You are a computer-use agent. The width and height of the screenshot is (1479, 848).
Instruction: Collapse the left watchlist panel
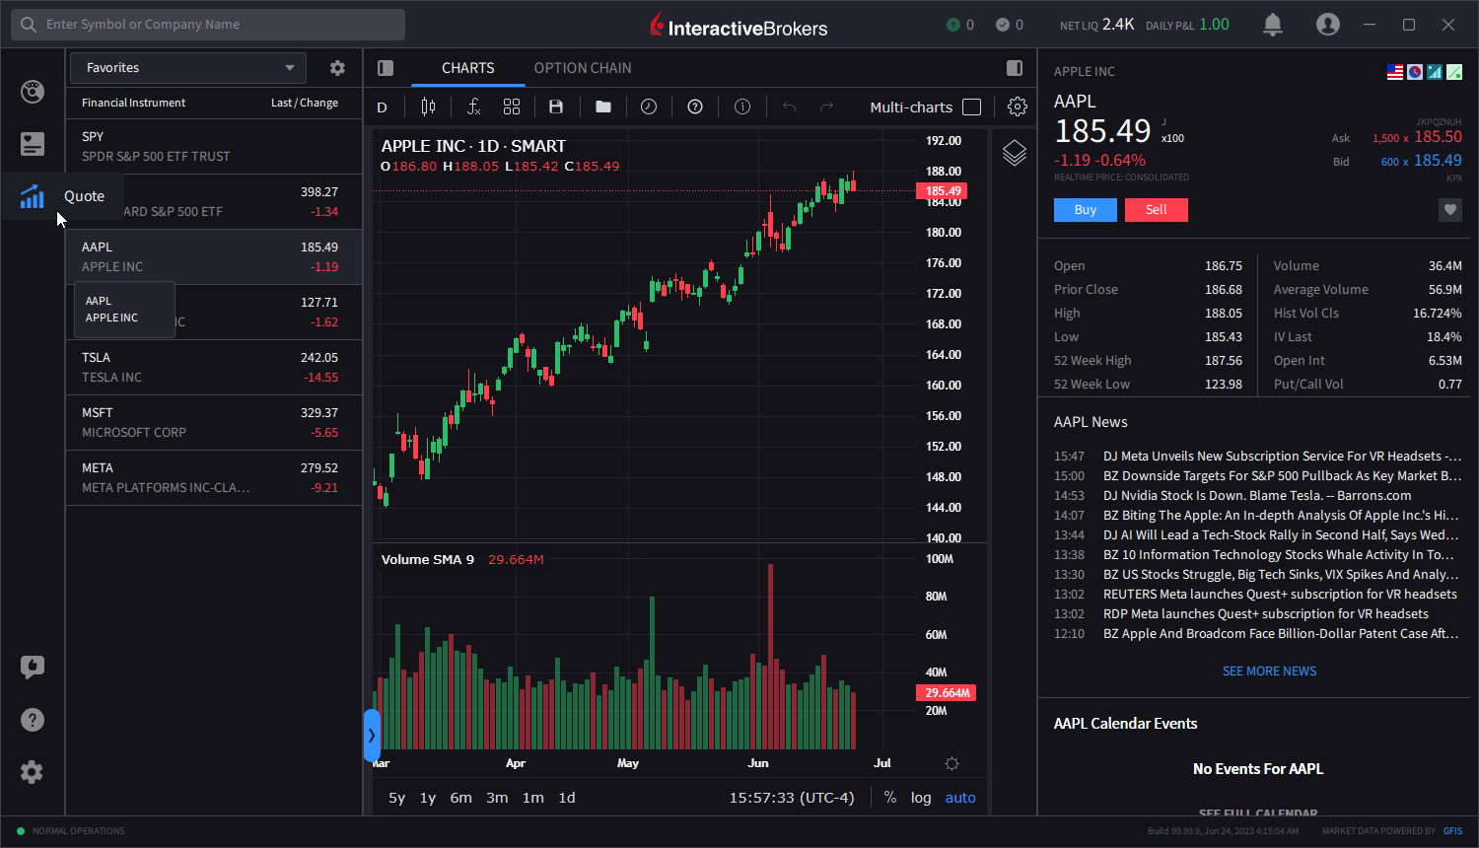coord(386,68)
